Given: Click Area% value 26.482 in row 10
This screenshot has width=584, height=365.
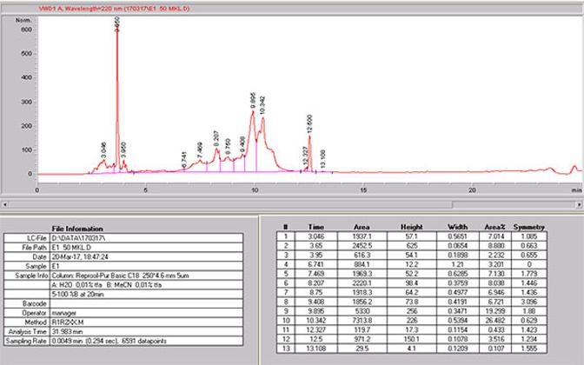Looking at the screenshot, I should [495, 321].
